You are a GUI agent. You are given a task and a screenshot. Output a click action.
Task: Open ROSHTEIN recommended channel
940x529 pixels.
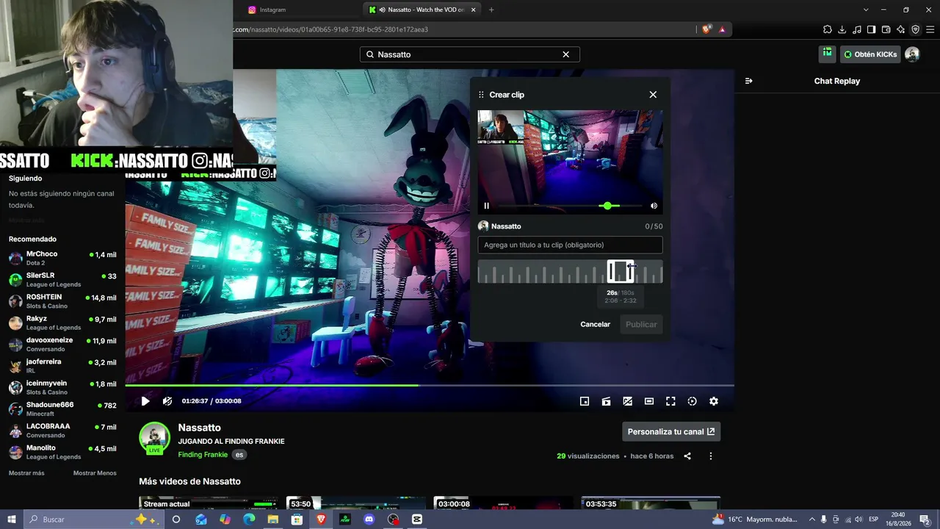pyautogui.click(x=62, y=301)
